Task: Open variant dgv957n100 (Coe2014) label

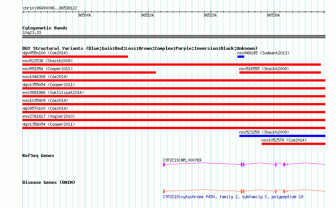Action: (x=45, y=108)
